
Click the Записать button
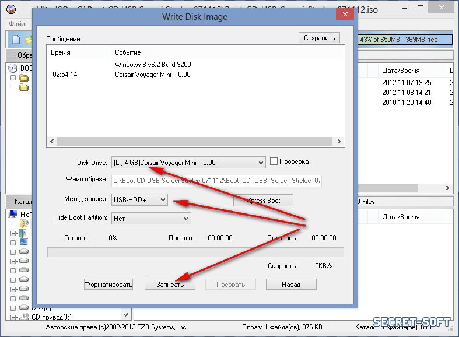pos(170,285)
